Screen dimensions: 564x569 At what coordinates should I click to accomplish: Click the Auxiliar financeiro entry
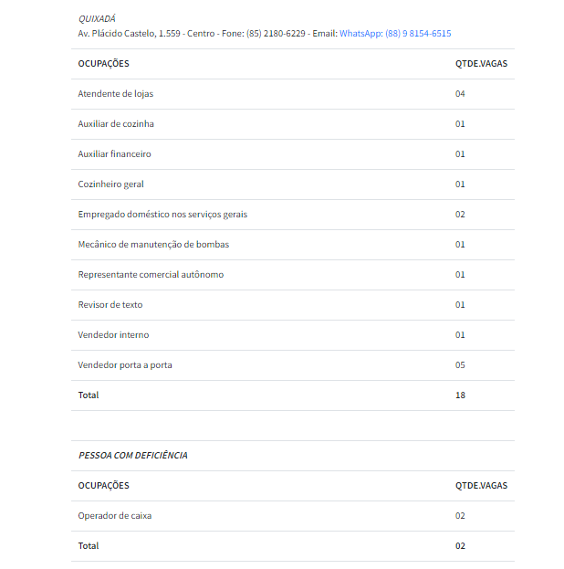click(114, 154)
